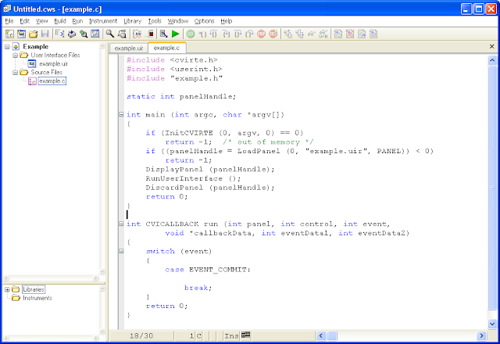The width and height of the screenshot is (500, 344).
Task: Click the magnifying glass find icon
Action: click(109, 34)
